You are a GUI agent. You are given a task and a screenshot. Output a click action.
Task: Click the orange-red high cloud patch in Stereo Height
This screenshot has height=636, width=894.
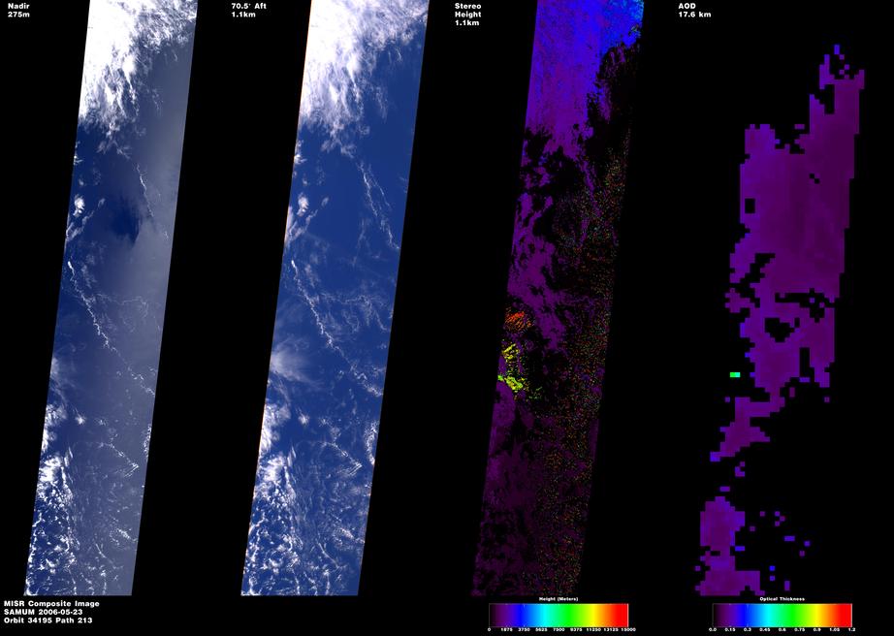tap(519, 321)
